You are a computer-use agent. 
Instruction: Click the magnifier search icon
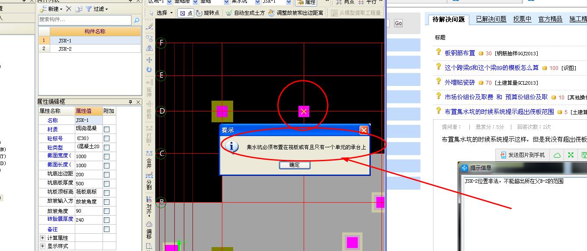point(137,20)
